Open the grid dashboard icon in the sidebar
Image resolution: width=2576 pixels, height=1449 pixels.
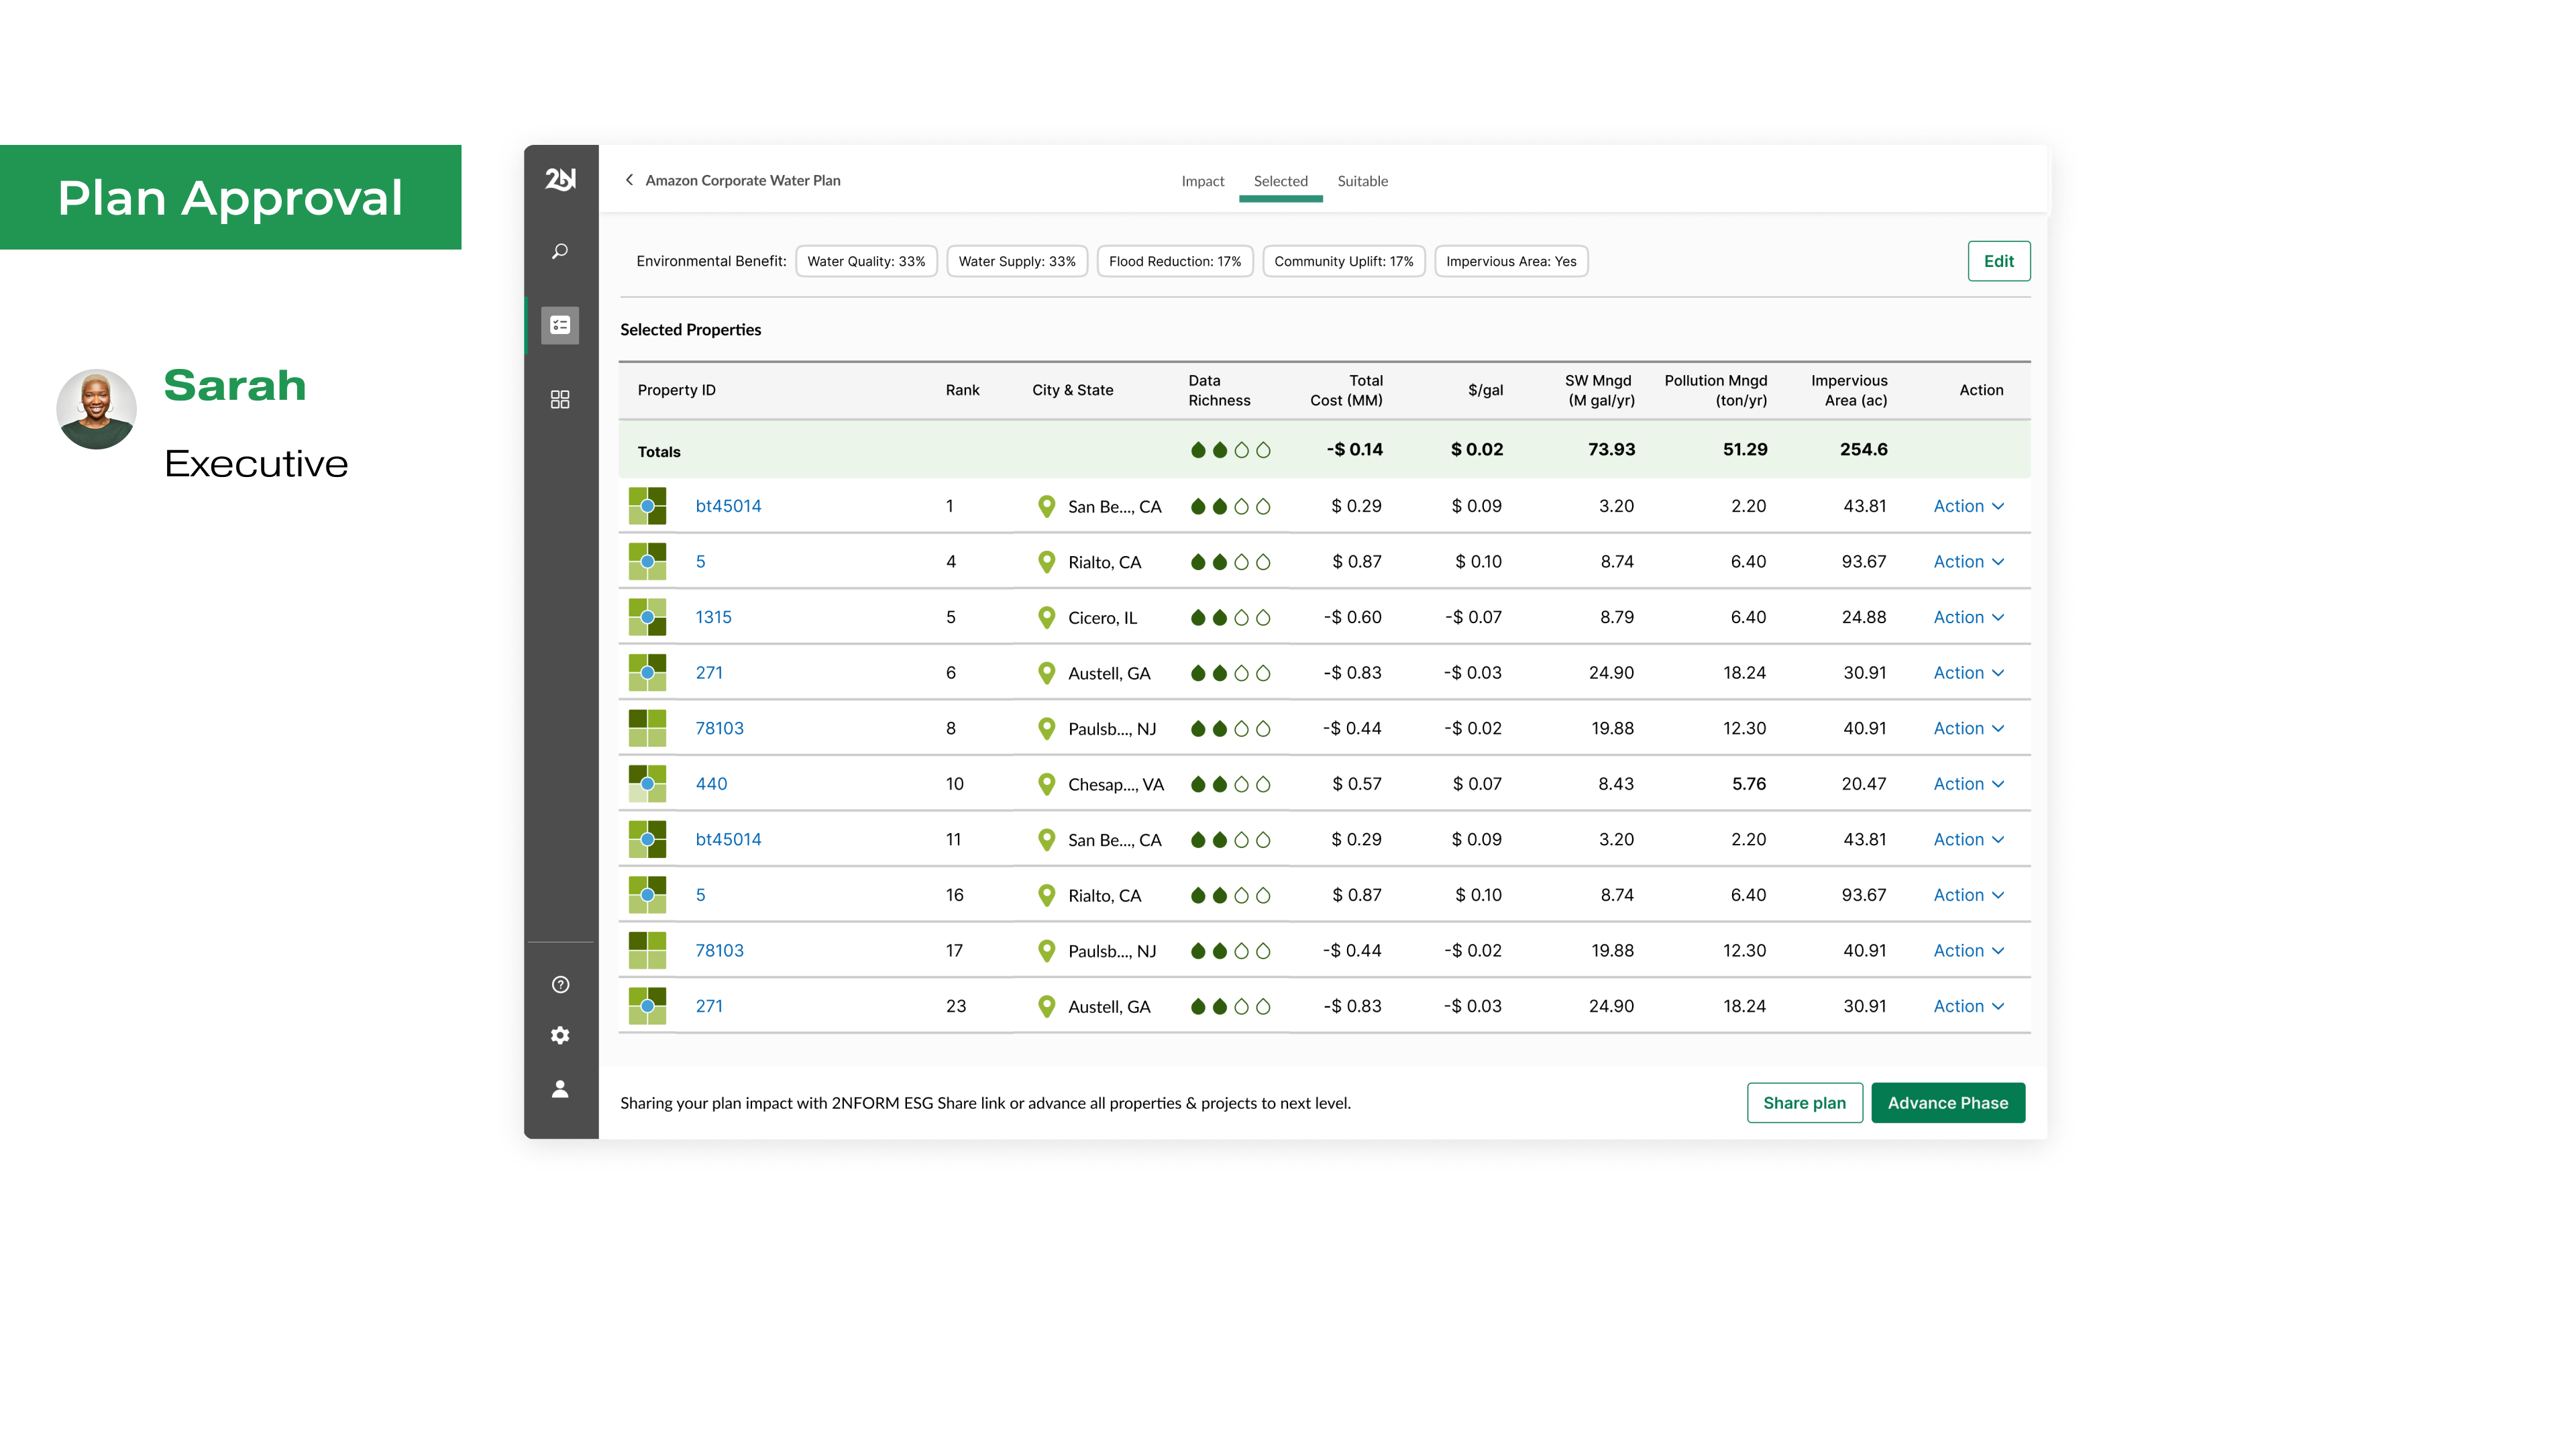coord(560,399)
